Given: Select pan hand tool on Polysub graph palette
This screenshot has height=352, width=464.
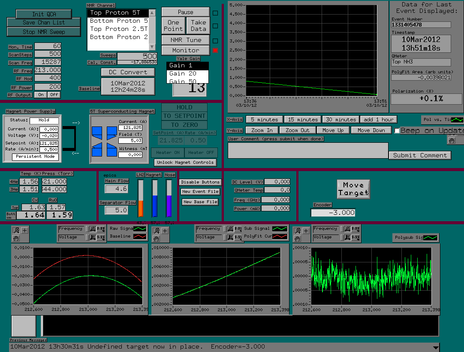Looking at the screenshot, I should (298, 238).
